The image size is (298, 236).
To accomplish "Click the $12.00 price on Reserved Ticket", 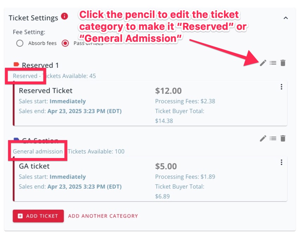I will click(168, 91).
